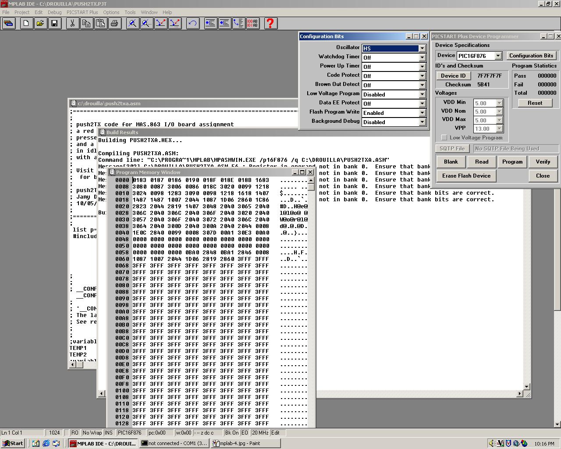Toggle RO read-only status field
The width and height of the screenshot is (561, 449).
pos(75,433)
